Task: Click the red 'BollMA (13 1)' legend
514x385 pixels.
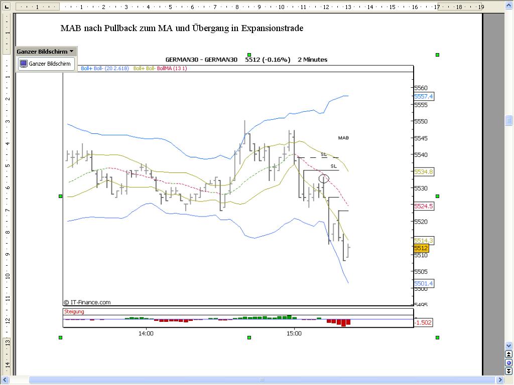Action: (x=172, y=68)
